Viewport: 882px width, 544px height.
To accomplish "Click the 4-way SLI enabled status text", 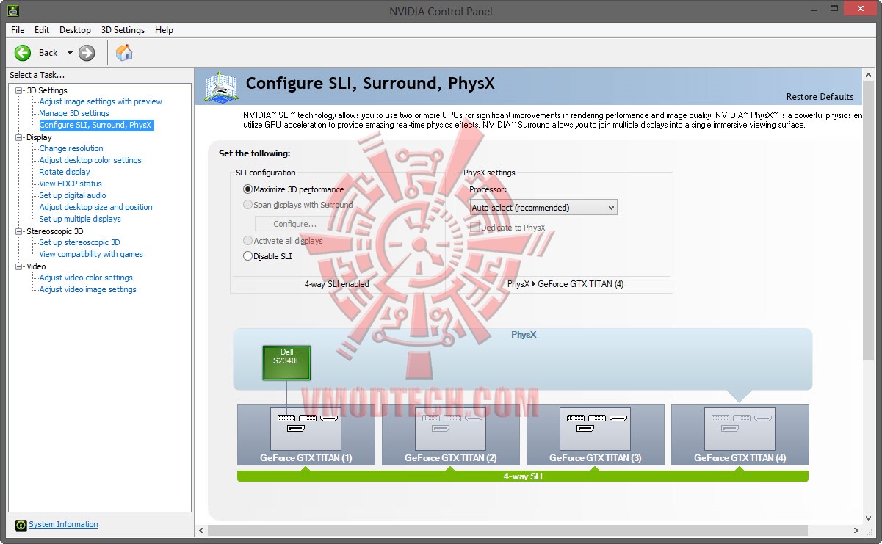I will (337, 284).
